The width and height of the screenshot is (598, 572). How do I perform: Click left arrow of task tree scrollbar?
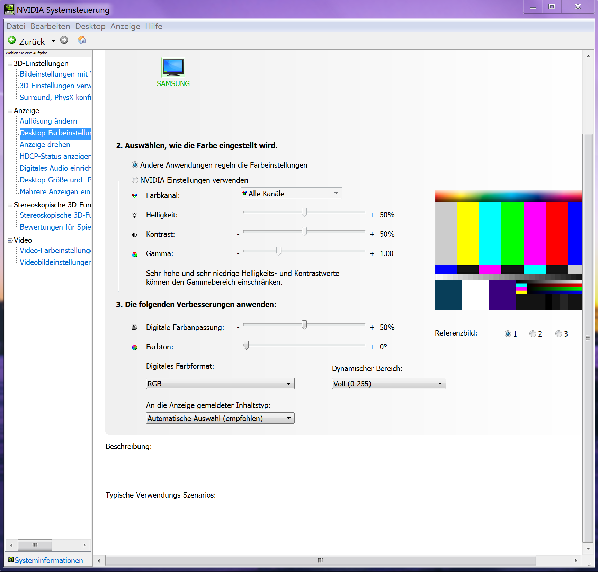coord(11,545)
